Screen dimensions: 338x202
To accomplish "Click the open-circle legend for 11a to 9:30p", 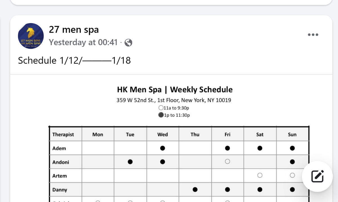I will 161,108.
